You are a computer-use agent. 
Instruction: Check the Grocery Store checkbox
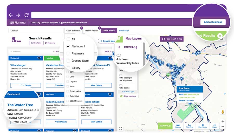click(x=68, y=61)
